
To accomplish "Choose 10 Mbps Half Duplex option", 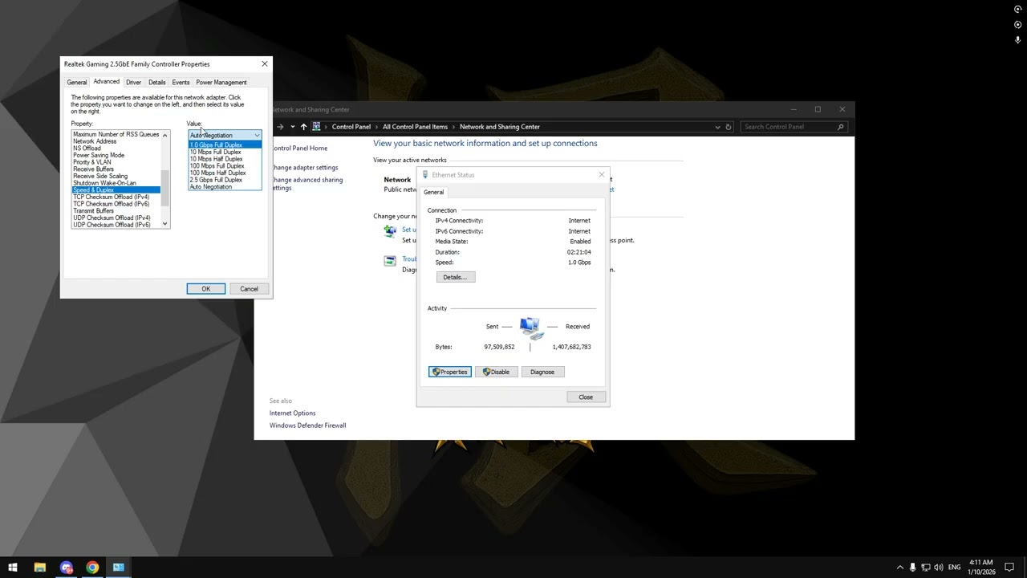I will 225,159.
